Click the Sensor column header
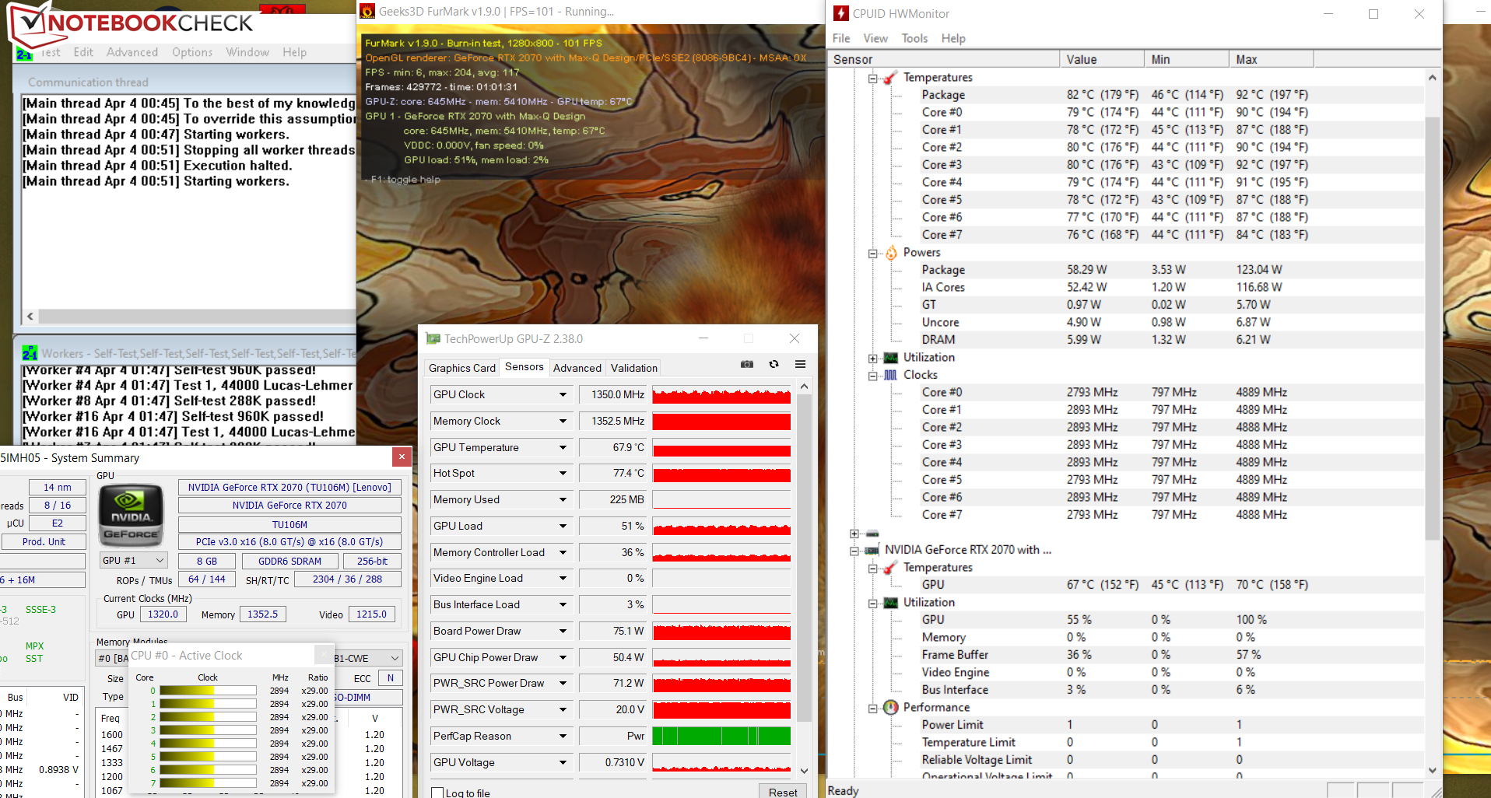This screenshot has width=1491, height=798. [943, 59]
